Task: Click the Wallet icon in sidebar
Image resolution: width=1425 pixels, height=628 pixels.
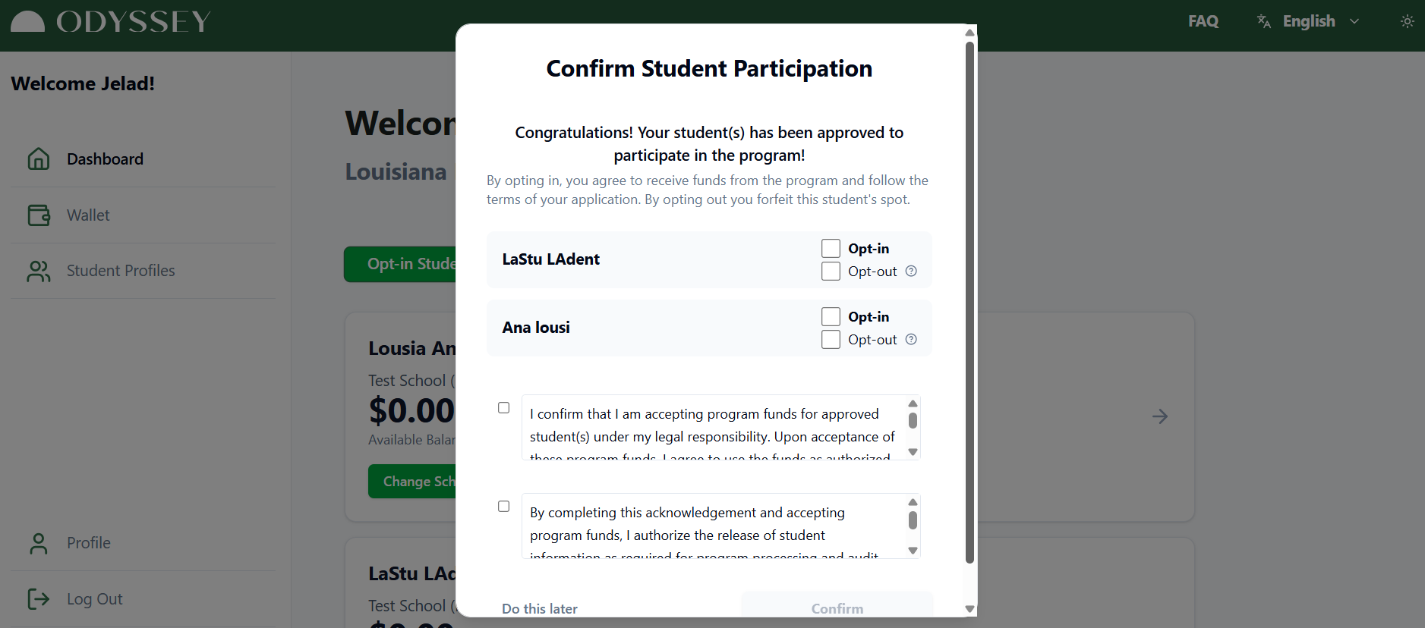Action: click(39, 215)
